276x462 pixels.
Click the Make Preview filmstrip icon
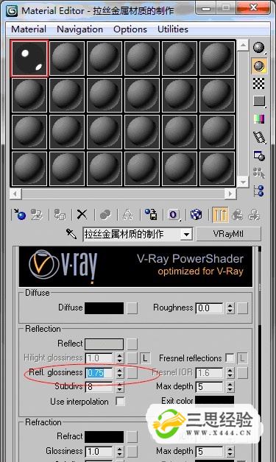tap(259, 138)
